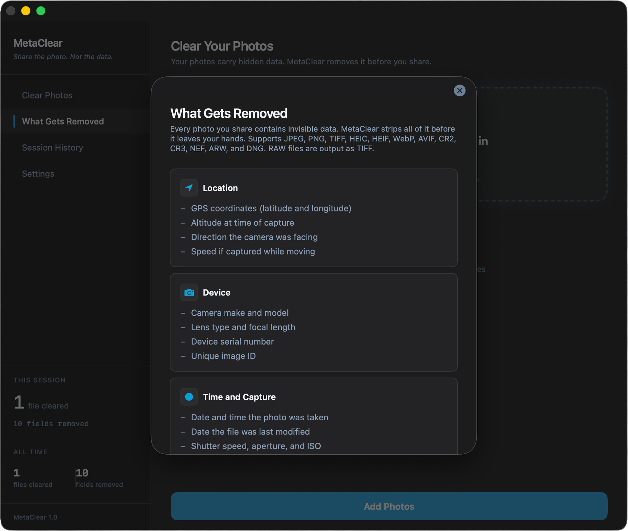This screenshot has width=628, height=531.
Task: Click the '1 file cleared' session stat
Action: point(41,403)
